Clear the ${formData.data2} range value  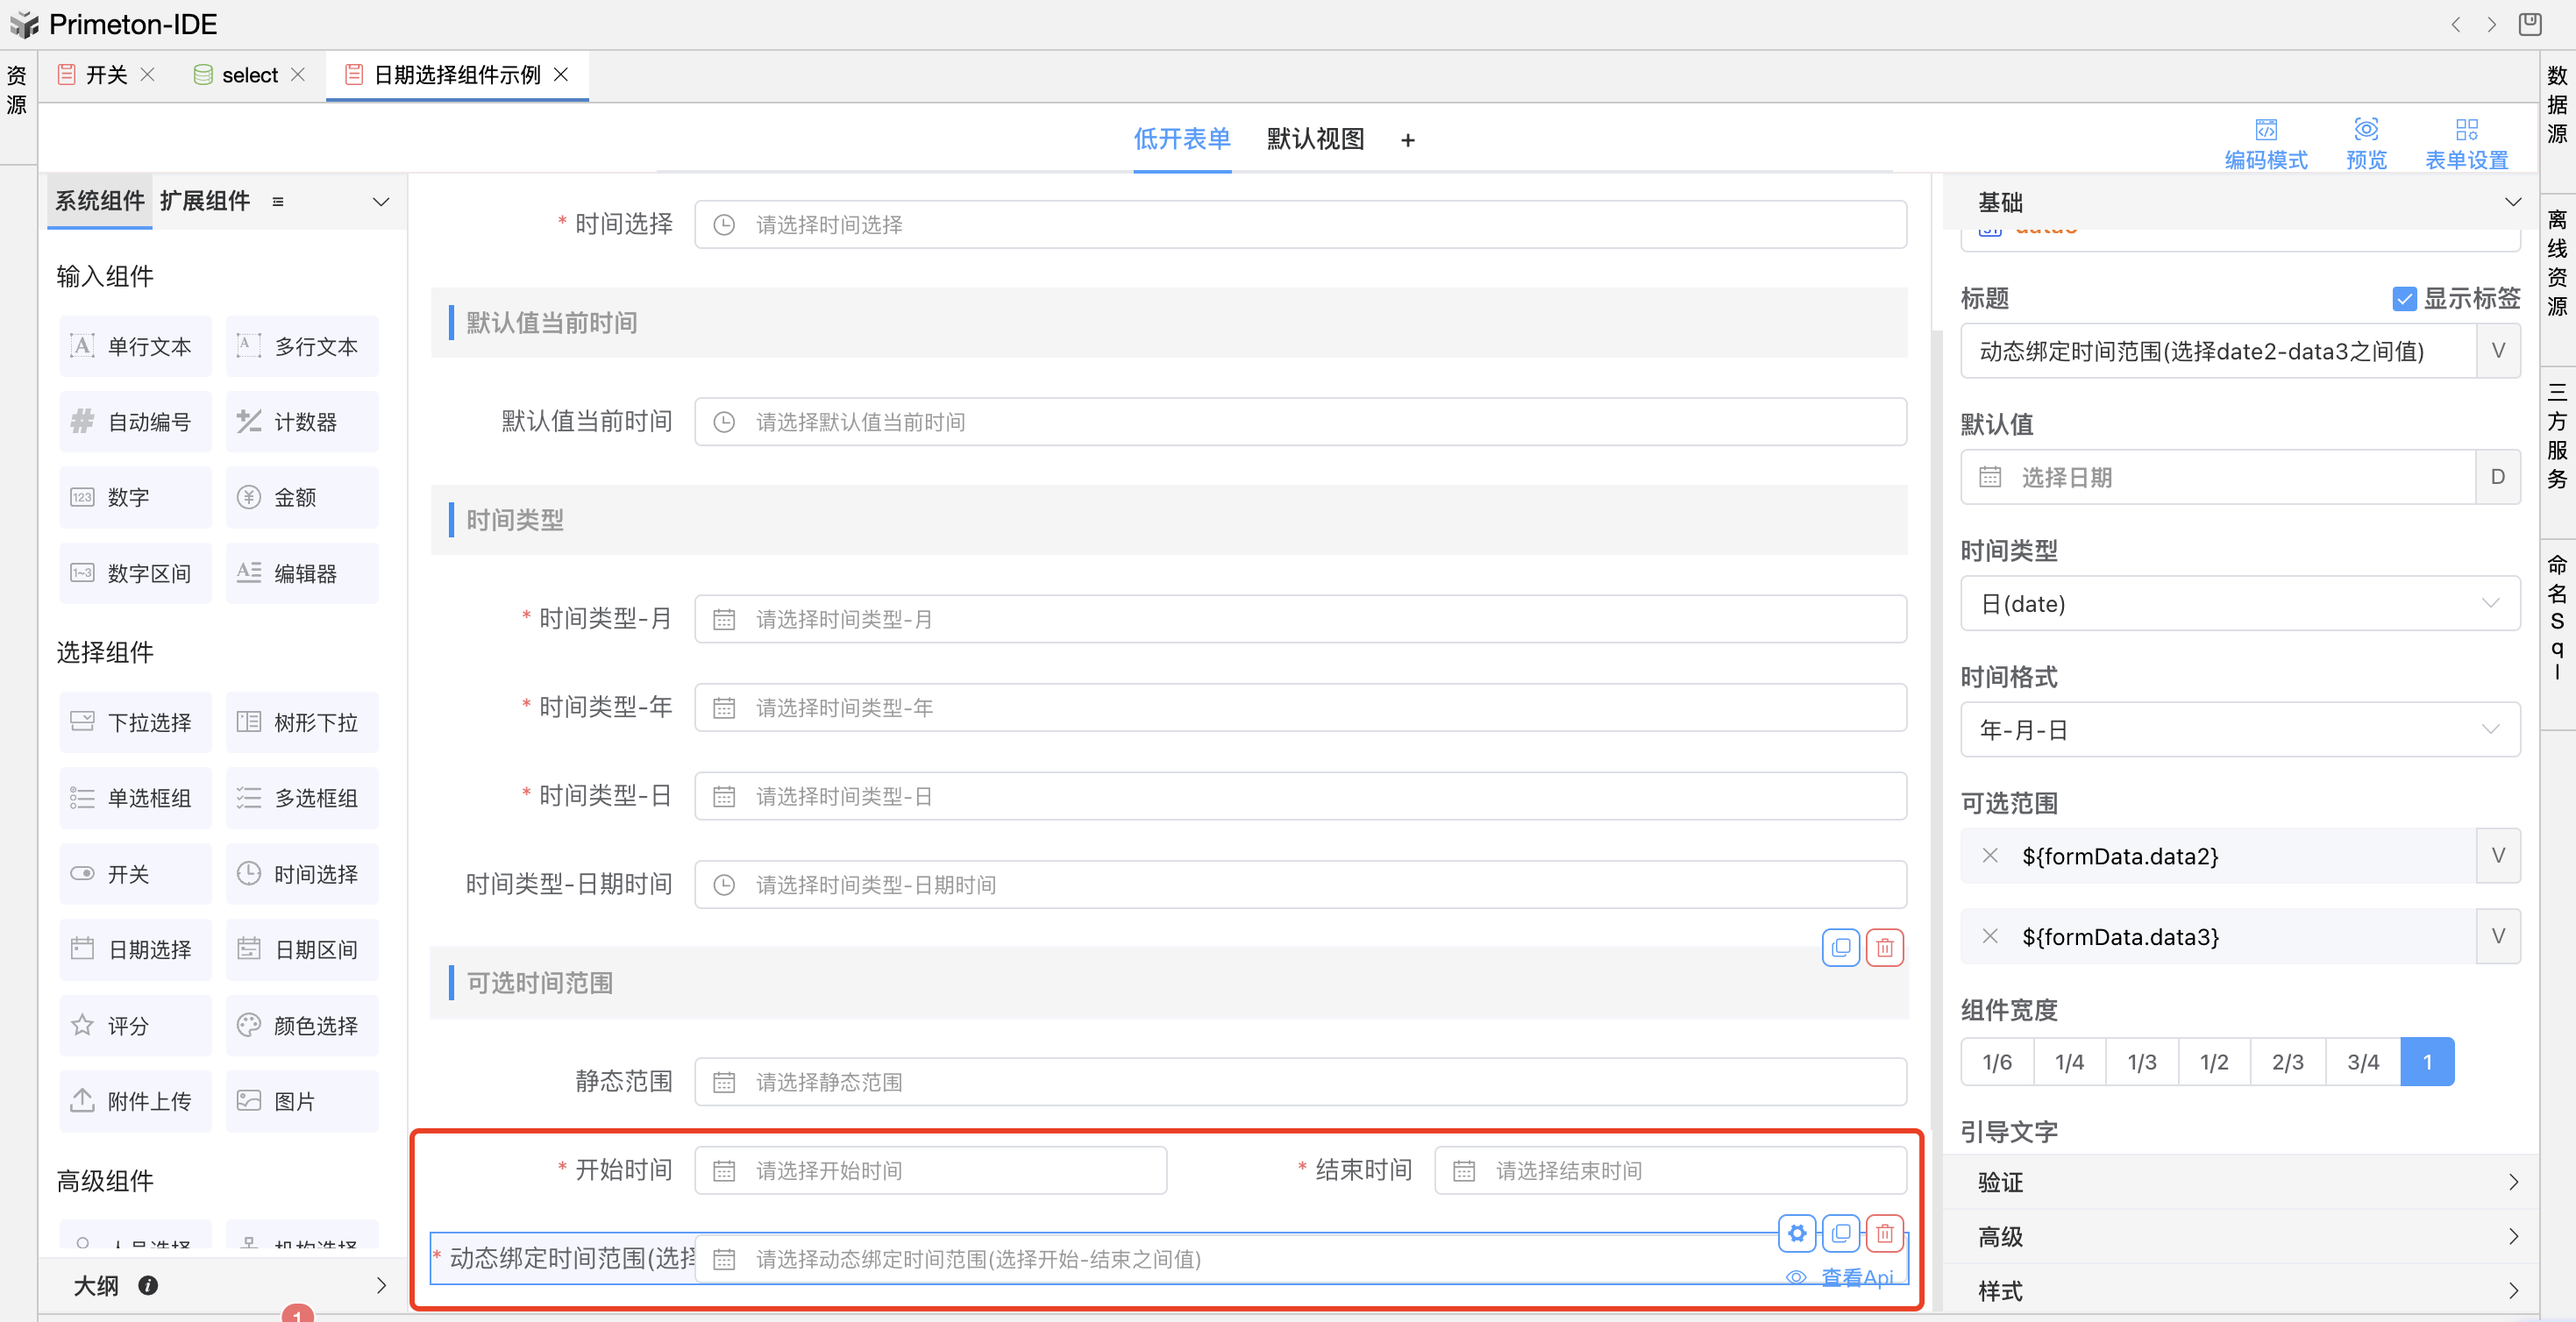tap(1989, 856)
